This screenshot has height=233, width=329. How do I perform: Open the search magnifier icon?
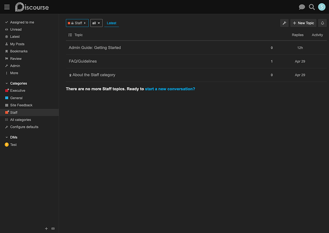[x=312, y=7]
